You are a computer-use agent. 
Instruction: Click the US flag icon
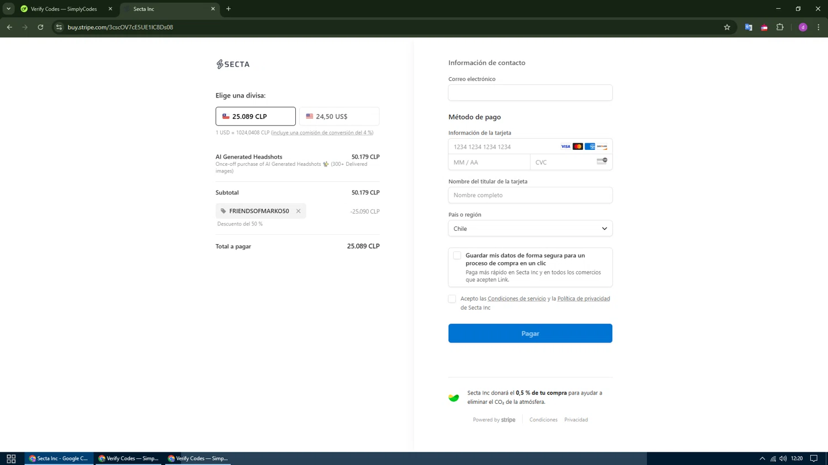click(x=310, y=116)
